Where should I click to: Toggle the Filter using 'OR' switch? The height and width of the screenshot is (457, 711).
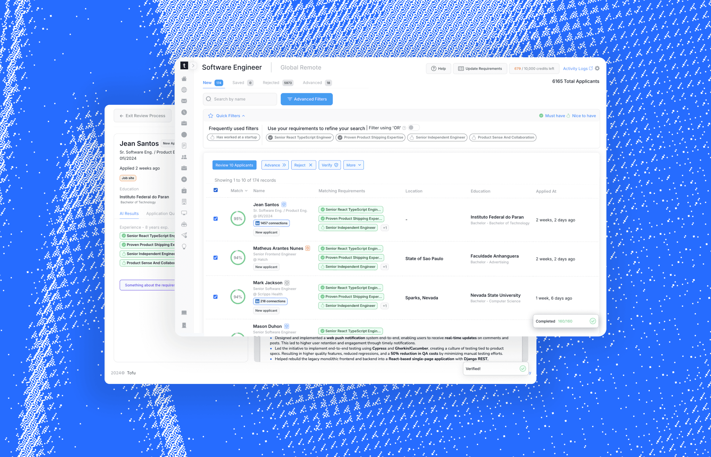pyautogui.click(x=413, y=128)
